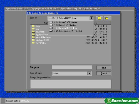Click the up one folder level icon
The height and width of the screenshot is (104, 139).
(x=99, y=18)
